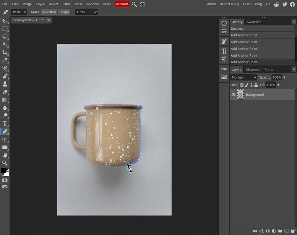Viewport: 297px width, 235px height.
Task: Select the Clone Stamp tool
Action: [5, 84]
